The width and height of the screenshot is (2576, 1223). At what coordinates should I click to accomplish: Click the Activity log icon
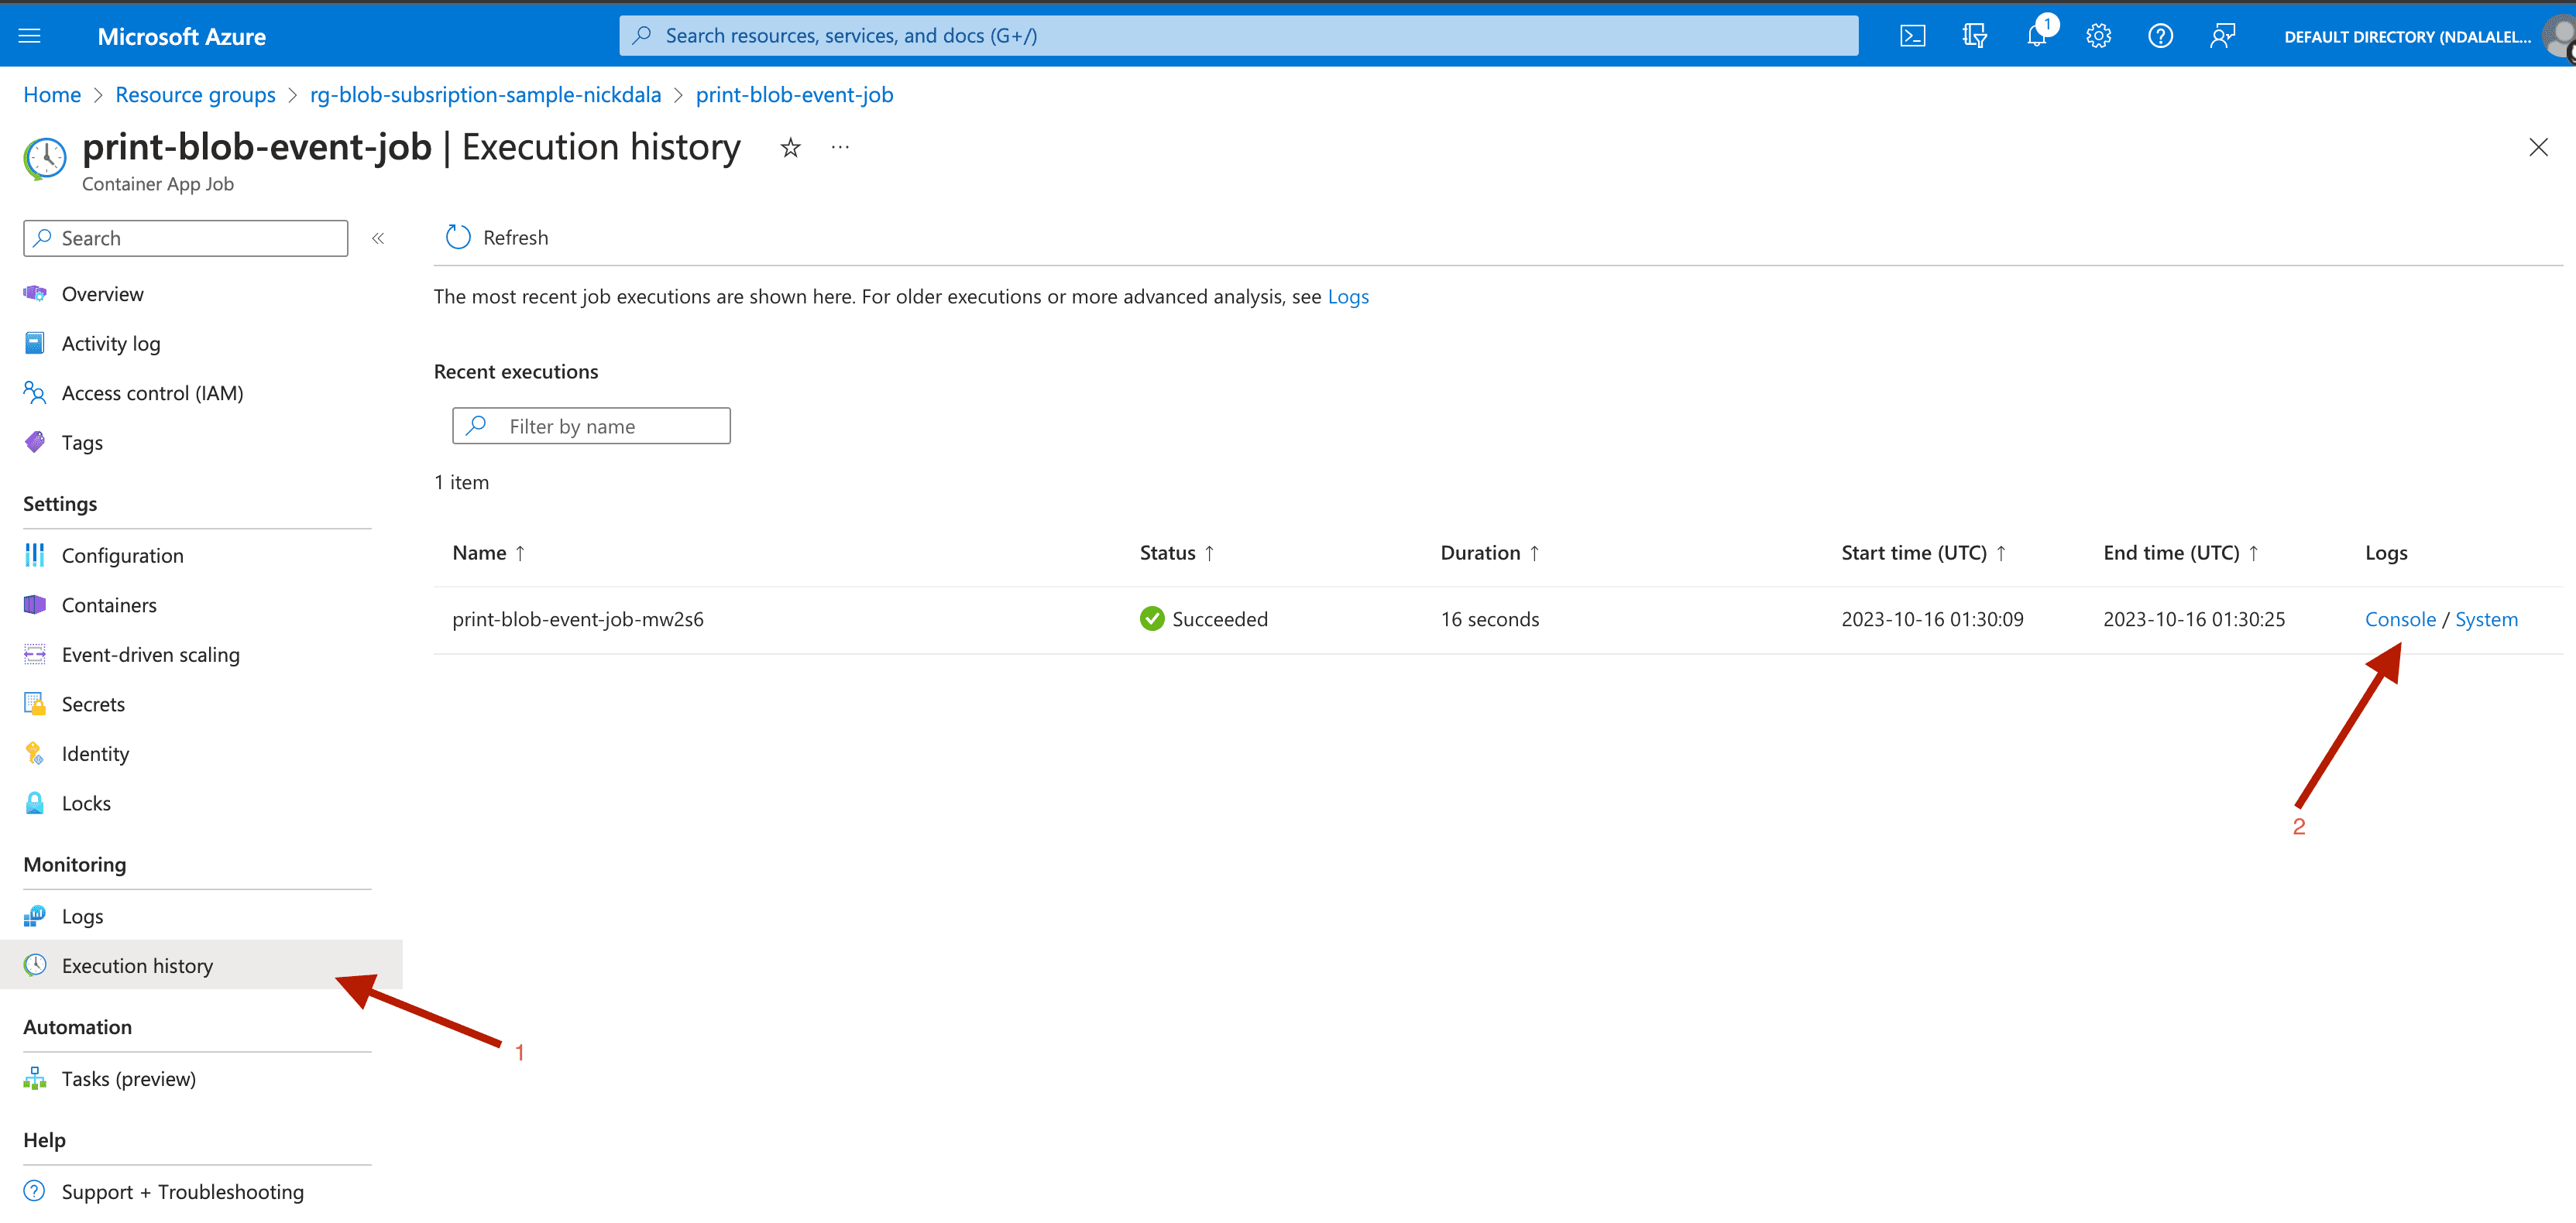pyautogui.click(x=35, y=343)
